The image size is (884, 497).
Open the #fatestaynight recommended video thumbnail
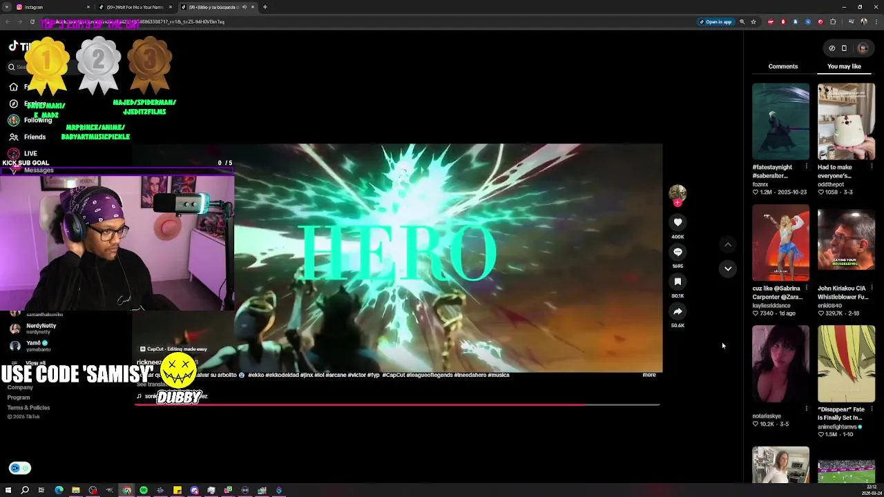(x=780, y=121)
